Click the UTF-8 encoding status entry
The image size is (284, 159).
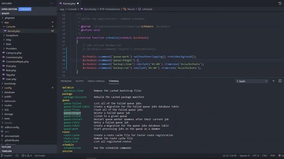point(256,155)
